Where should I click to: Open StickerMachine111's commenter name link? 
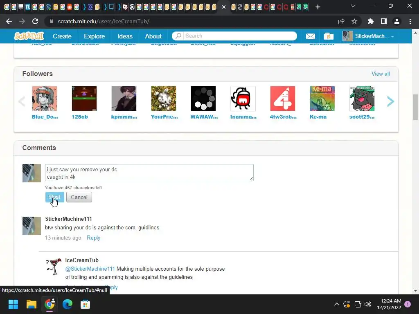[68, 219]
